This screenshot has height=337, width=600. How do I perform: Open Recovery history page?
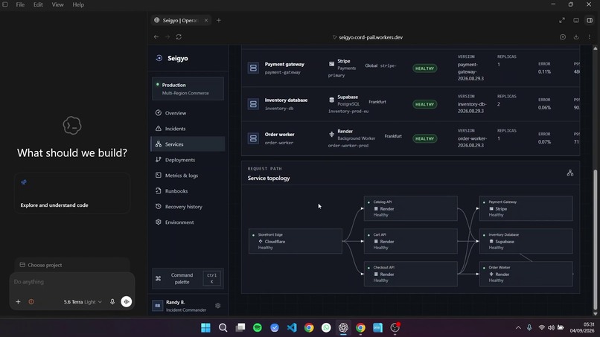coord(188,207)
